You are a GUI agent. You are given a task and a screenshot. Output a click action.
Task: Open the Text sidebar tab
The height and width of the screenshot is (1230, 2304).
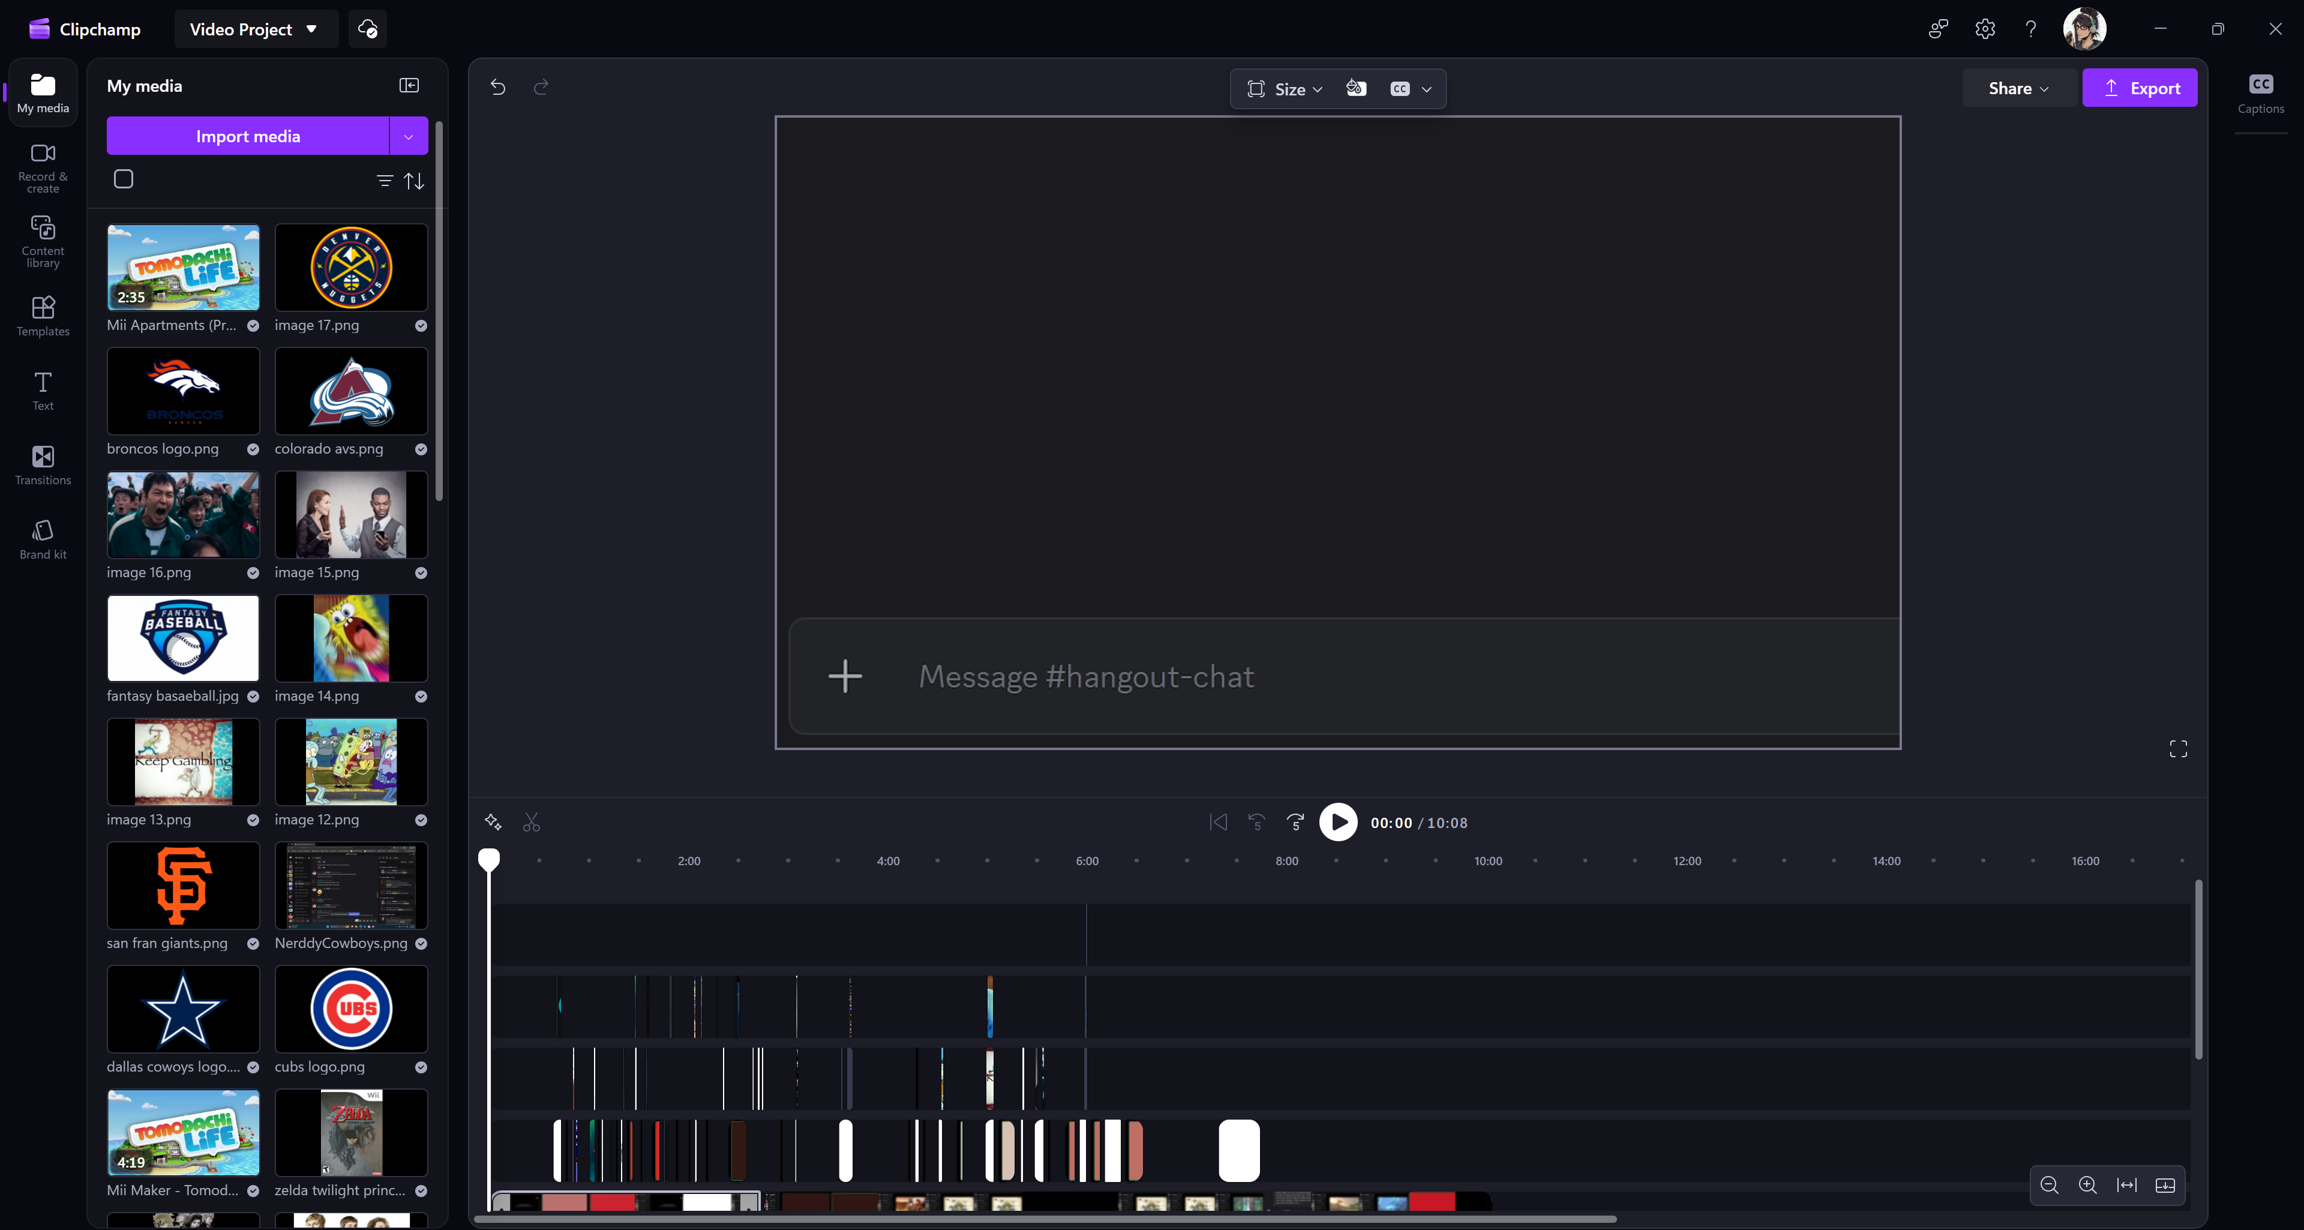click(43, 391)
